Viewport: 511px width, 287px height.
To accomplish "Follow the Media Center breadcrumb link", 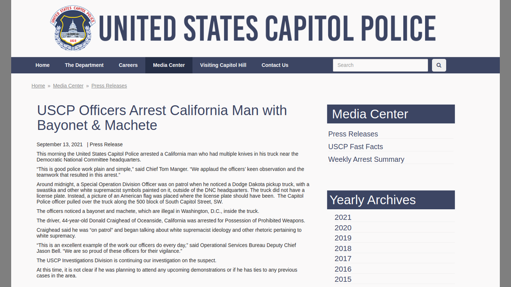I will tap(68, 86).
